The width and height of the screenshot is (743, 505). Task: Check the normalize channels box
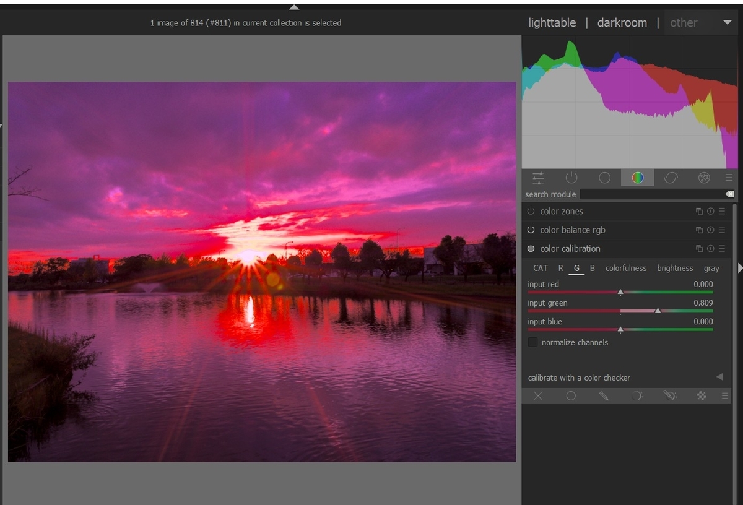click(532, 342)
